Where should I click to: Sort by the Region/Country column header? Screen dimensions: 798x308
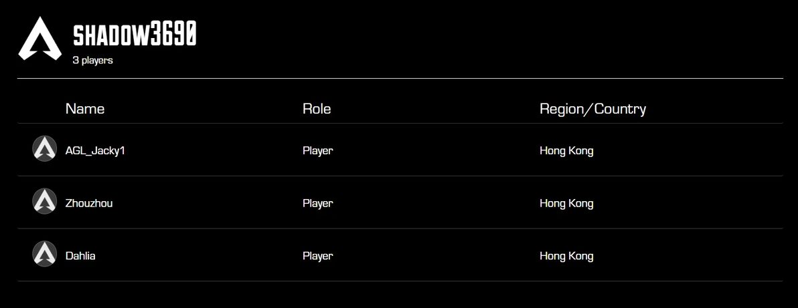(592, 108)
